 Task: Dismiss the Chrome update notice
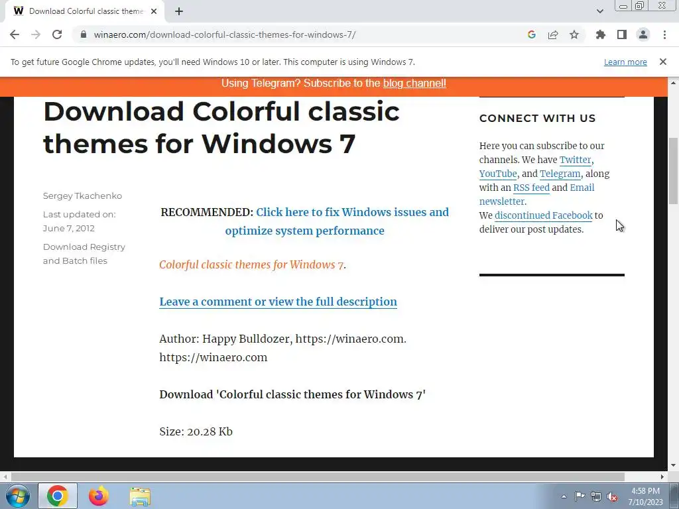tap(663, 62)
